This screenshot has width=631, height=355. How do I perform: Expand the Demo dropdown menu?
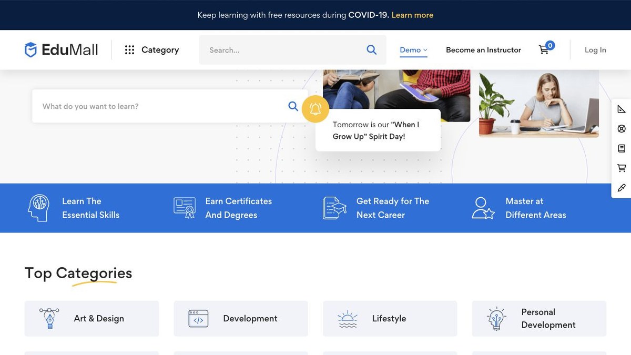pos(413,50)
